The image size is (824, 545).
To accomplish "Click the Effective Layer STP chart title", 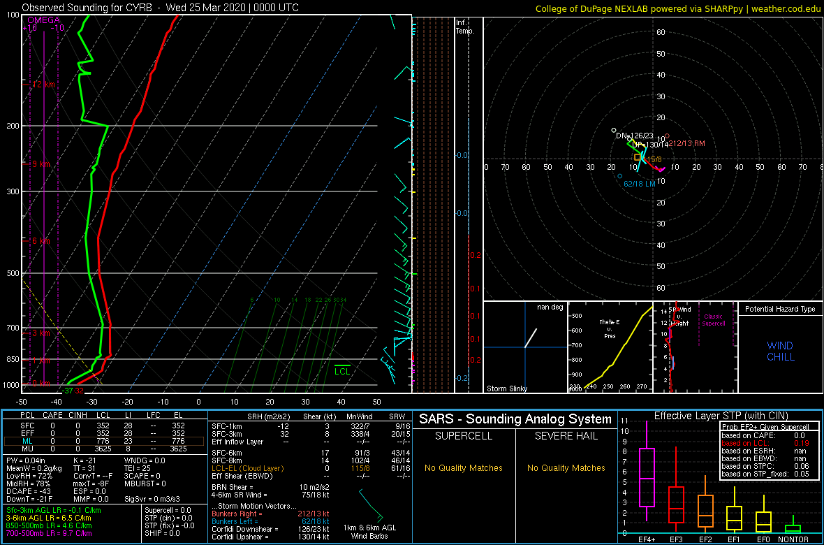I will pyautogui.click(x=721, y=416).
